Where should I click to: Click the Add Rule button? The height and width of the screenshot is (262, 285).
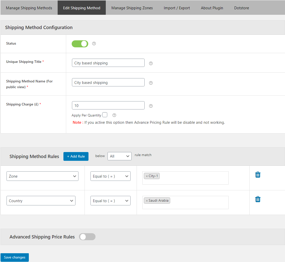(76, 156)
